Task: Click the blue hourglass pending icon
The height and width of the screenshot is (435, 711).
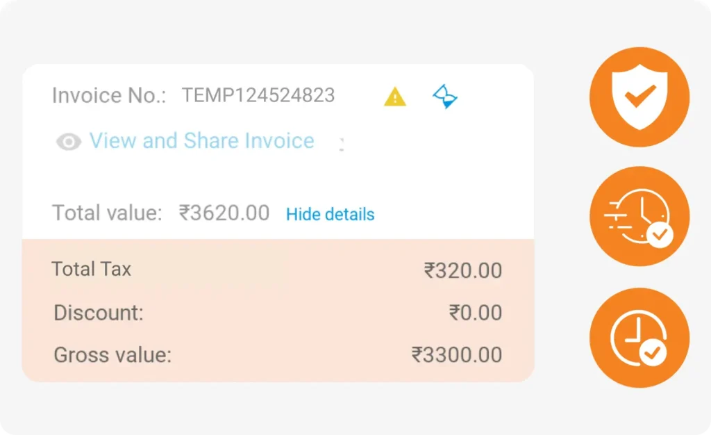Action: tap(445, 97)
